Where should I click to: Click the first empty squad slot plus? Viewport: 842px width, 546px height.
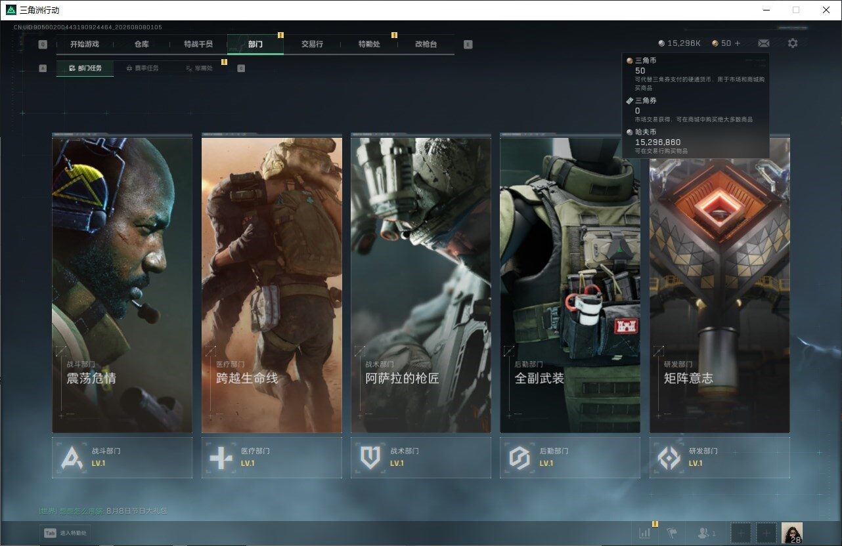click(741, 534)
